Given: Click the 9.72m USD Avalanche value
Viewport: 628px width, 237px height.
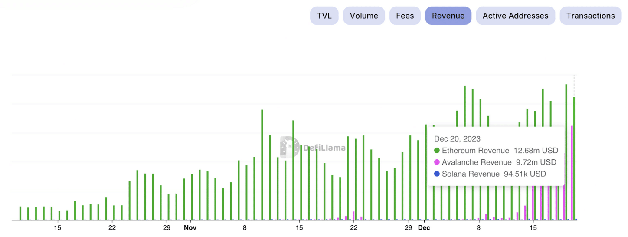Looking at the screenshot, I should (x=536, y=162).
